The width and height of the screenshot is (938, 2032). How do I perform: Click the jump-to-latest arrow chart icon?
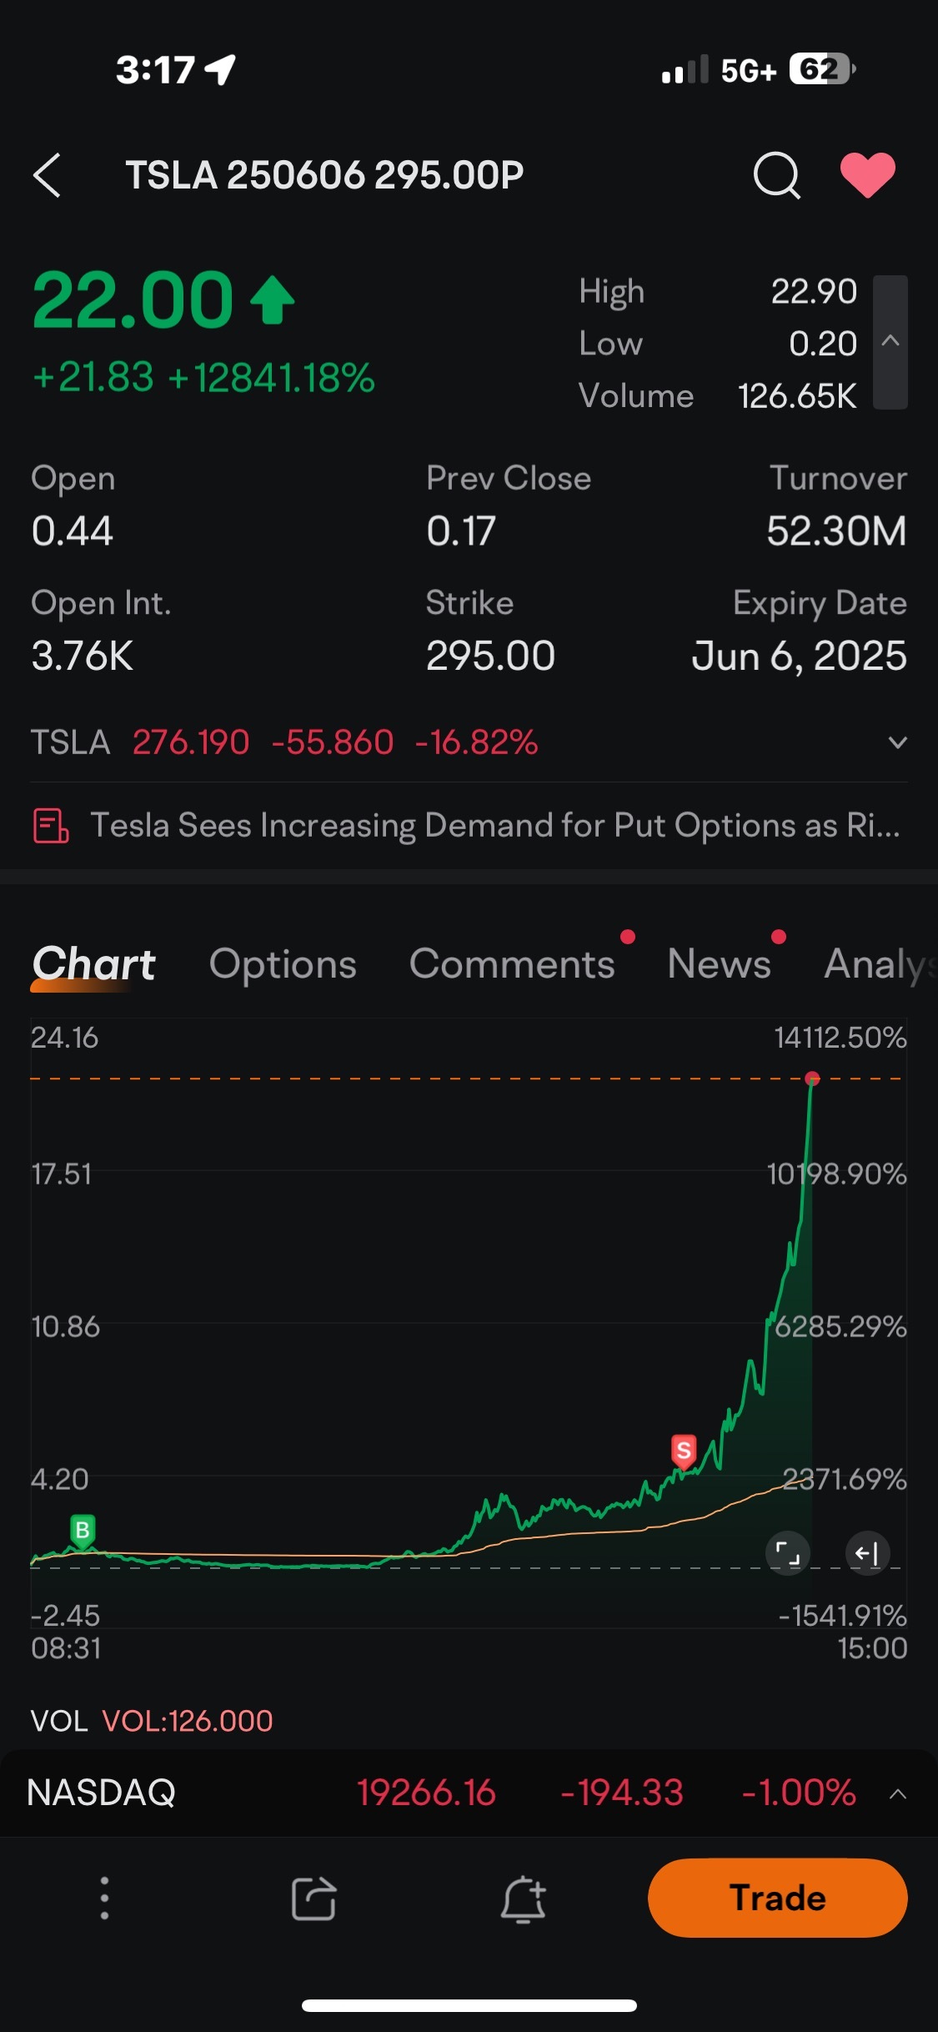pos(867,1553)
